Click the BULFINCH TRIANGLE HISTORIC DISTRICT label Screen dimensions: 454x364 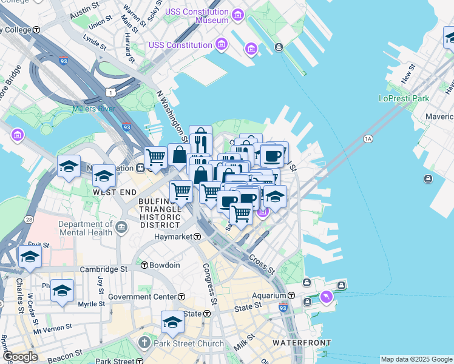[x=160, y=214]
